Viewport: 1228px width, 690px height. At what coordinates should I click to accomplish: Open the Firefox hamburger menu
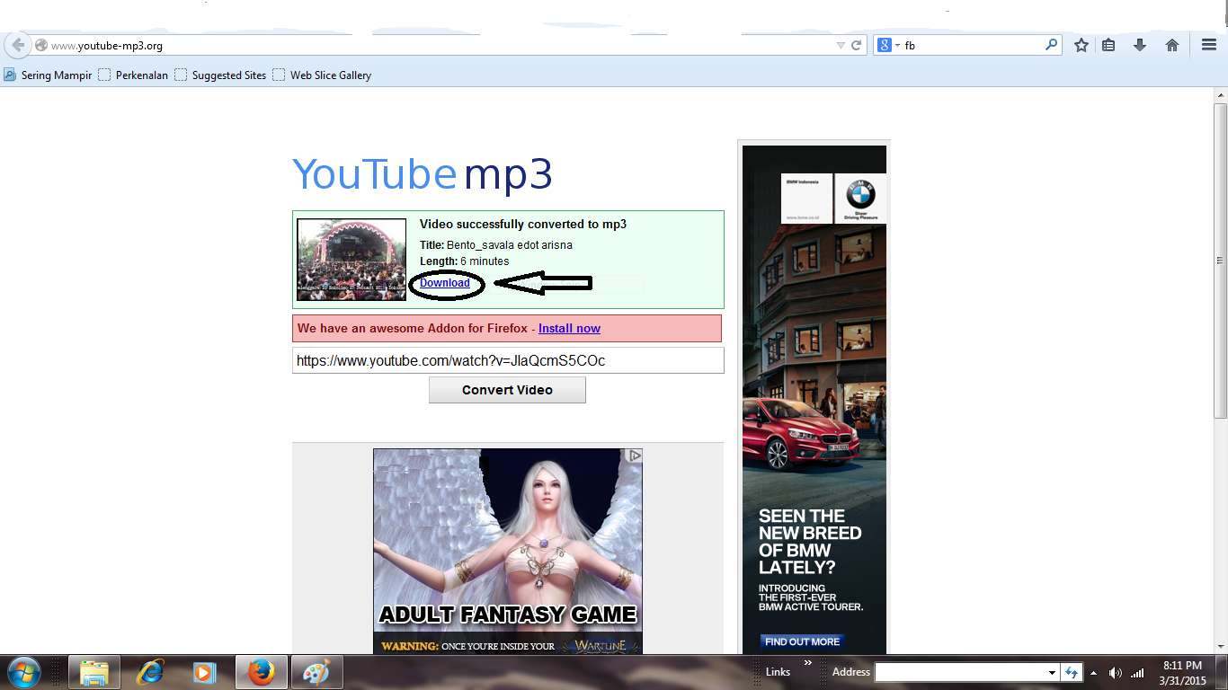coord(1209,45)
